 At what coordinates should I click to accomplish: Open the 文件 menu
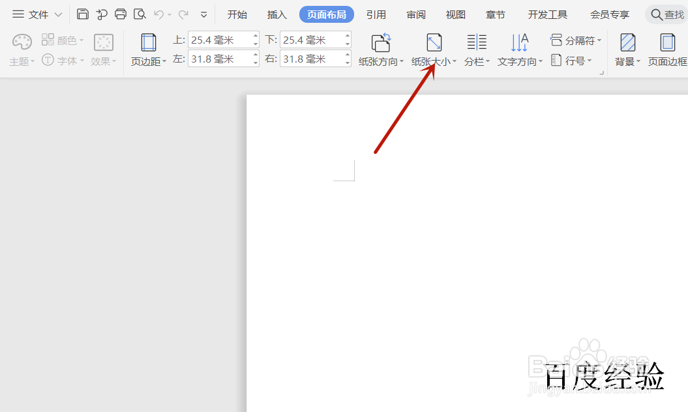[38, 14]
